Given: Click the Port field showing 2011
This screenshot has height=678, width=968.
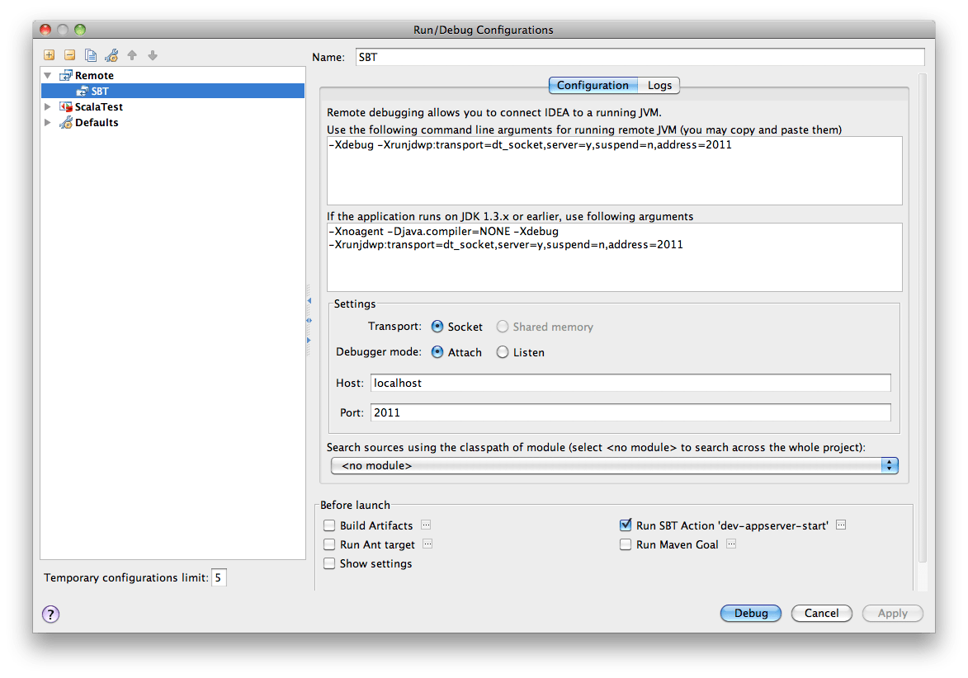Looking at the screenshot, I should tap(630, 412).
